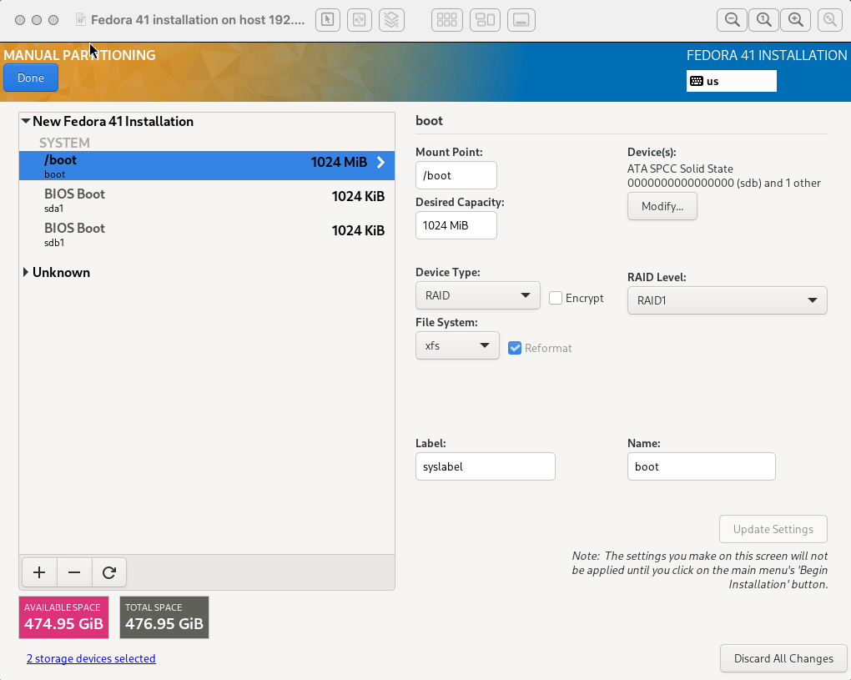Reload storage configuration from disk
The image size is (851, 680).
(109, 572)
